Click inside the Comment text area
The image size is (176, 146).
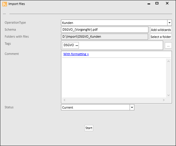[114, 78]
